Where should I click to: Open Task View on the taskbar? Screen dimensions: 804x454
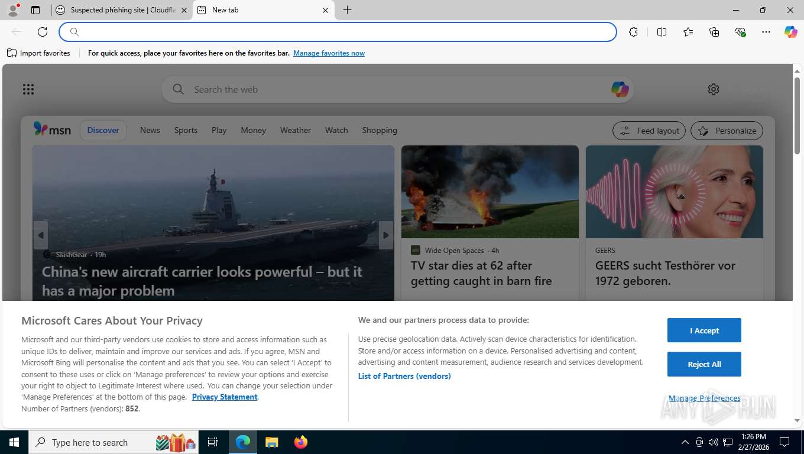[213, 442]
